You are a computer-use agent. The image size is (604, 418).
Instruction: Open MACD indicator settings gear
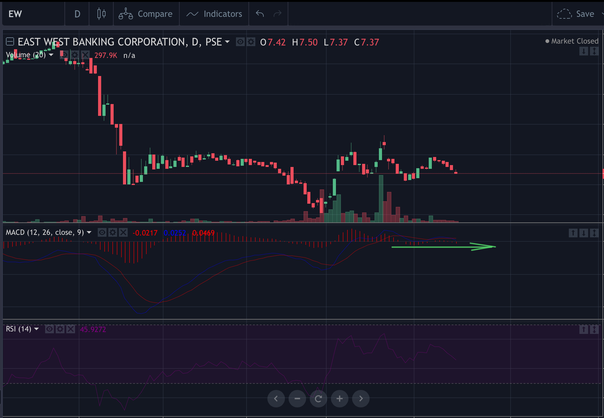(x=113, y=232)
